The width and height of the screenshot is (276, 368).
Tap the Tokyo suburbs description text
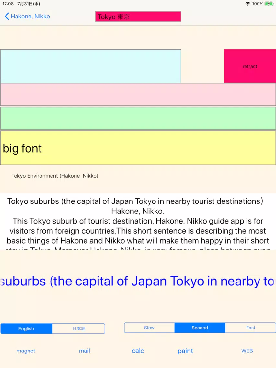(138, 221)
